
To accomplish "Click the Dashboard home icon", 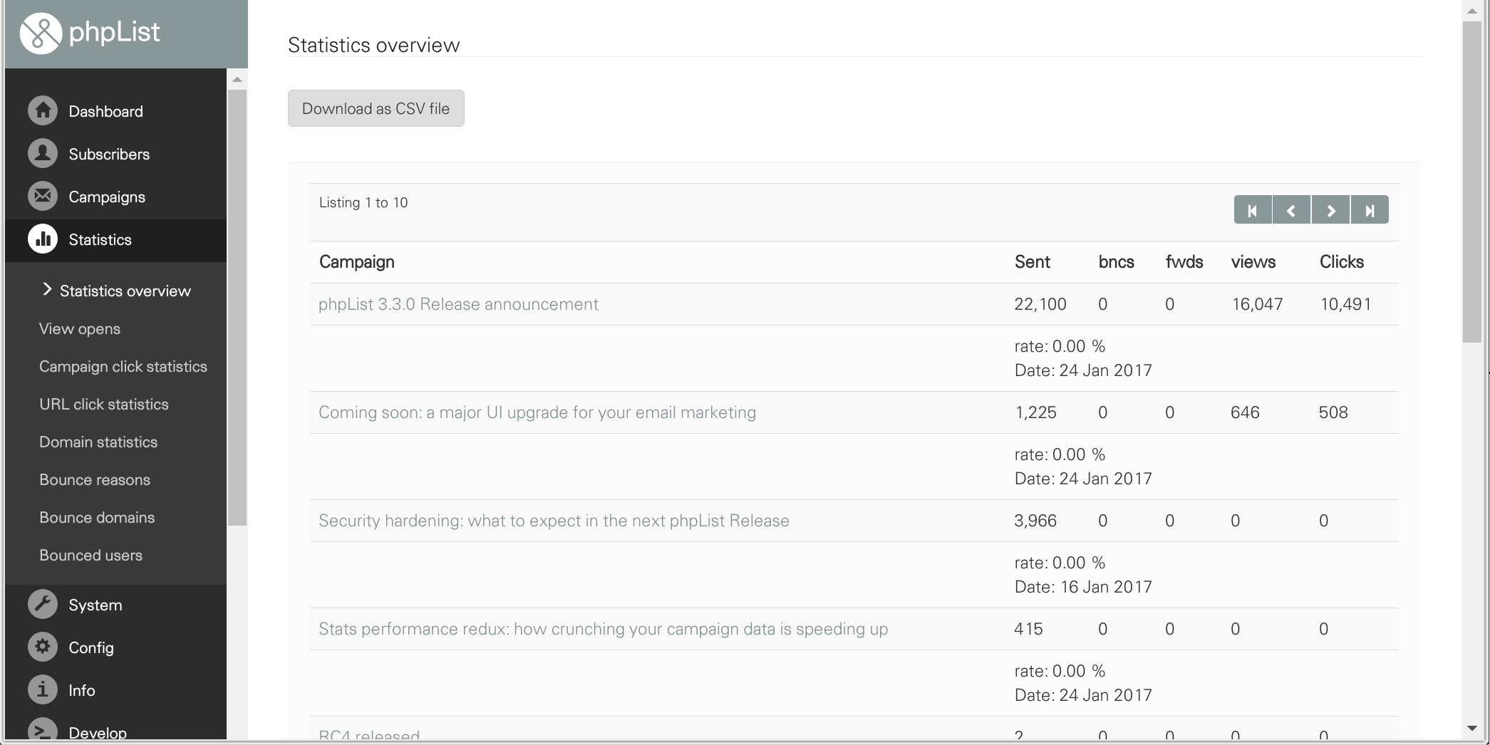I will (43, 111).
